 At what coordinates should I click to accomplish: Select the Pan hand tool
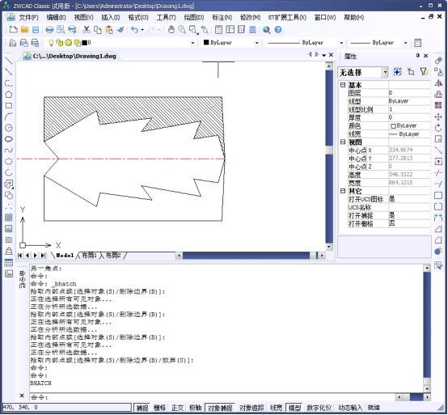[171, 30]
